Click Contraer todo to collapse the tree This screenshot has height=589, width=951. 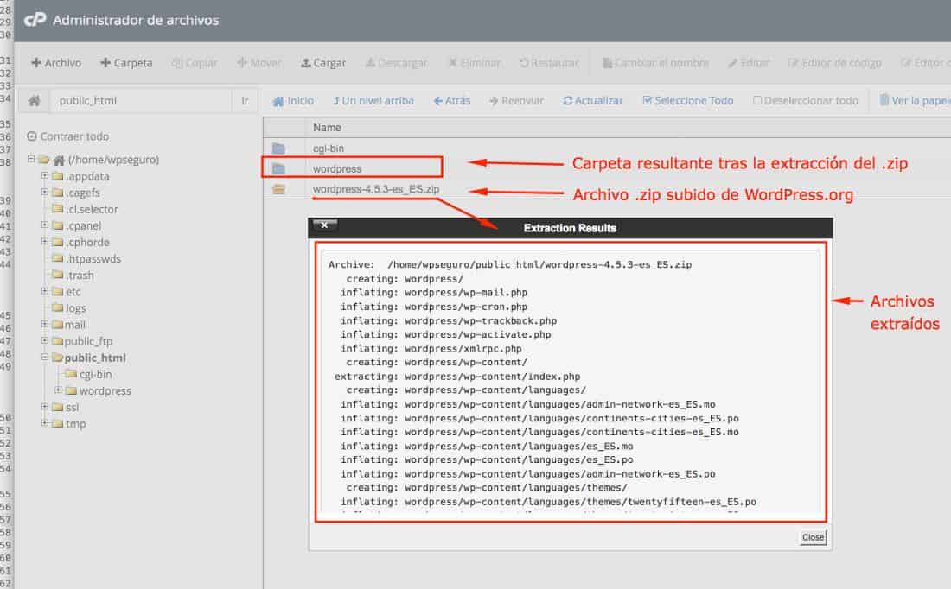pos(68,136)
